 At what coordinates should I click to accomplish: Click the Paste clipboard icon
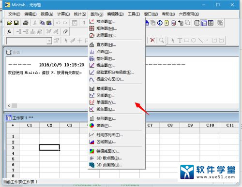pos(49,23)
